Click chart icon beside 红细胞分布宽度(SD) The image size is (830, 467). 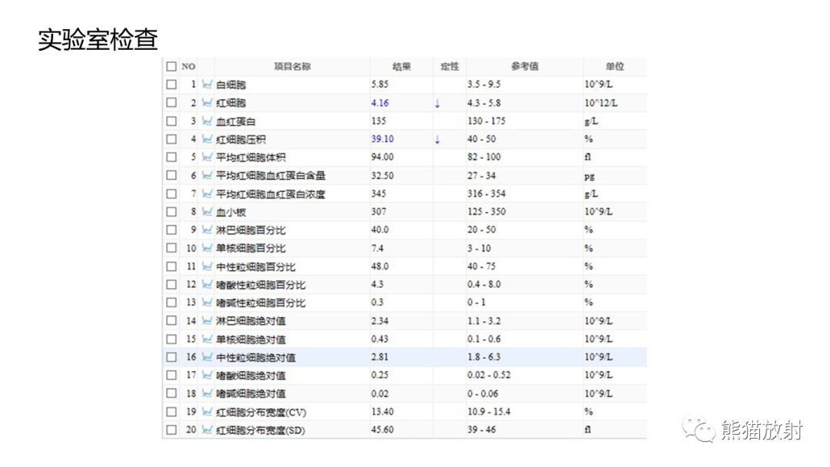coord(207,429)
